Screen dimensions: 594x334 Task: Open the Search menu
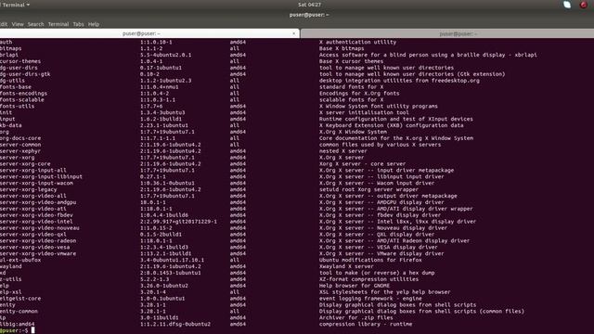pyautogui.click(x=35, y=24)
